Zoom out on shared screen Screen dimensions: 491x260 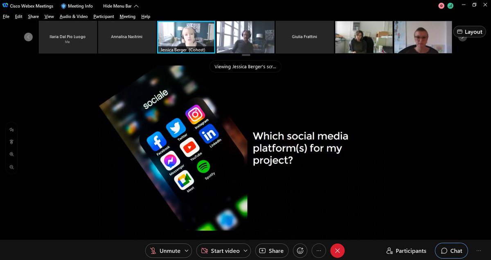pos(11,167)
